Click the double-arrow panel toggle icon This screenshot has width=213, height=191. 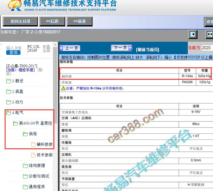[210, 34]
